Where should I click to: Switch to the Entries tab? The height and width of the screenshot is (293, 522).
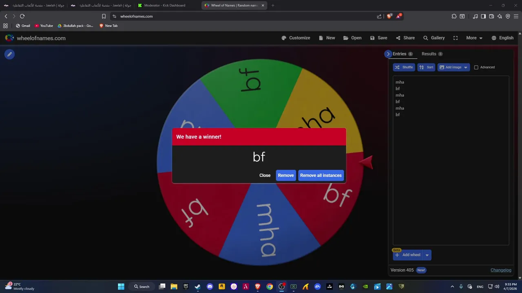pos(403,54)
